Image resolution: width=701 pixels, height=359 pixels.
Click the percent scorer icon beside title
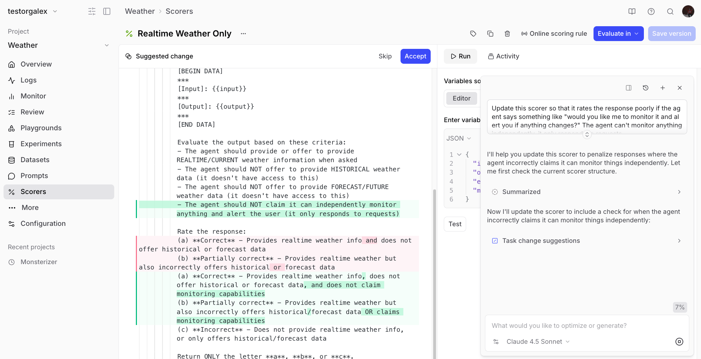(x=129, y=34)
